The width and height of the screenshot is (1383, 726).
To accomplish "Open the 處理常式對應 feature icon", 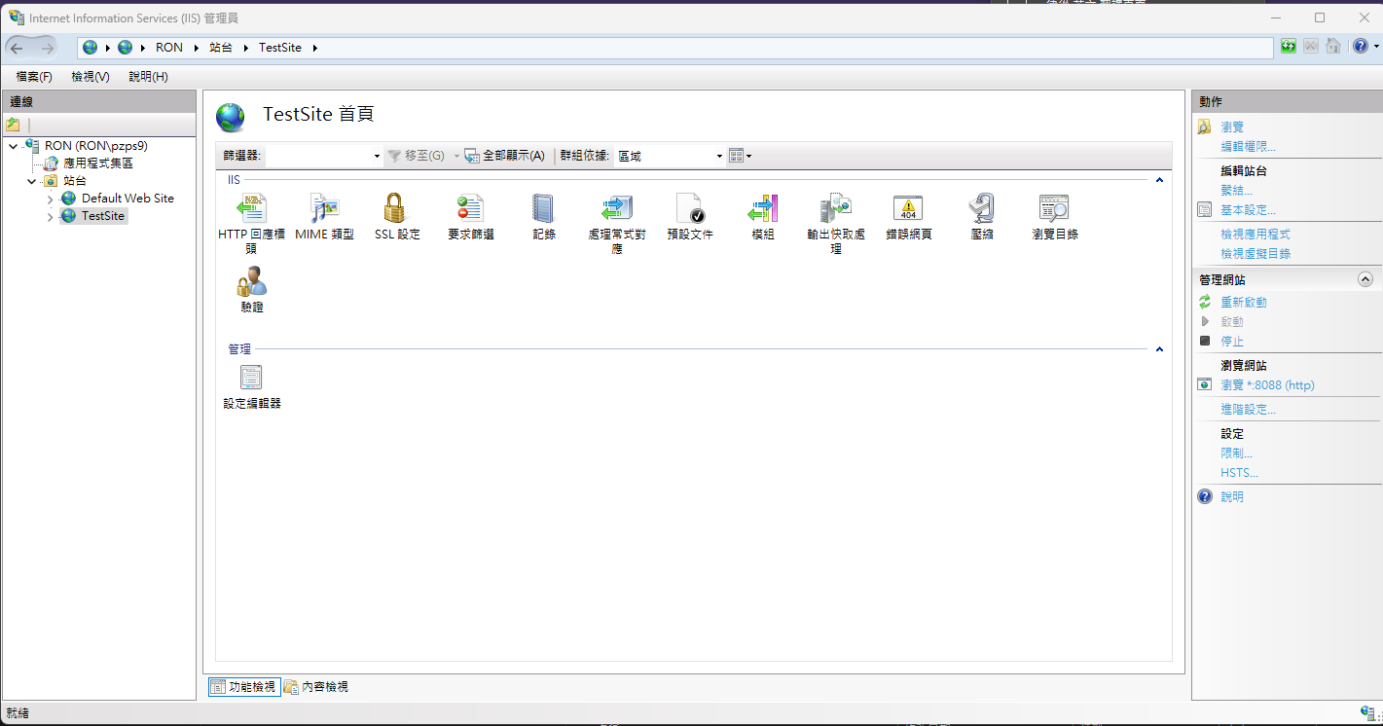I will 617,208.
